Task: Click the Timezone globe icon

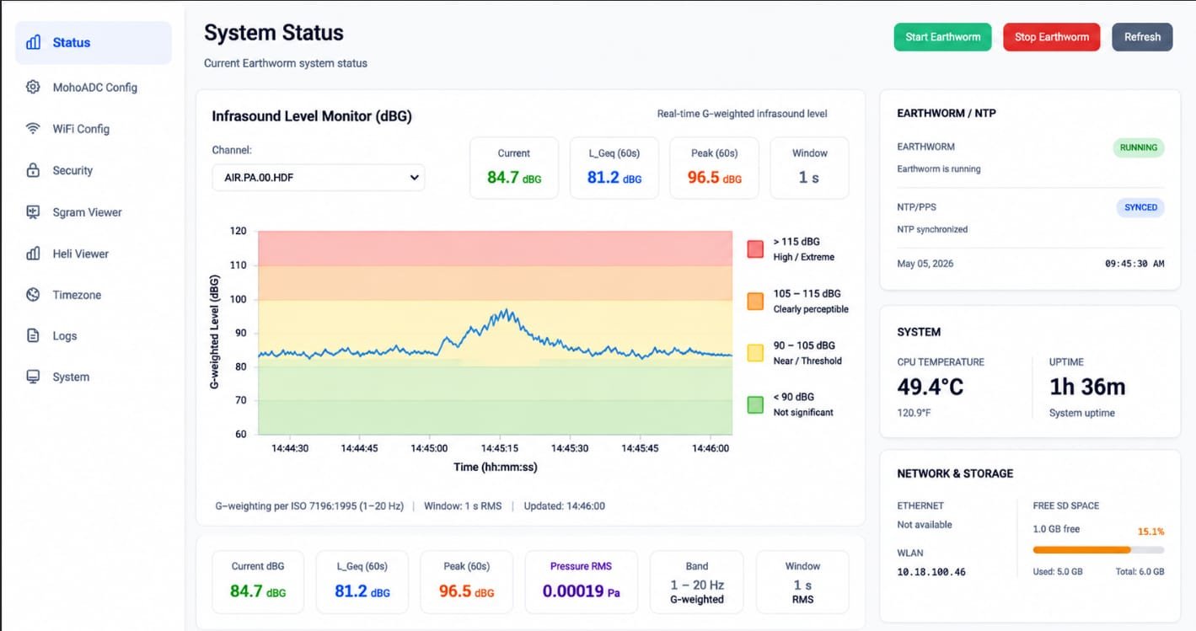Action: 33,295
